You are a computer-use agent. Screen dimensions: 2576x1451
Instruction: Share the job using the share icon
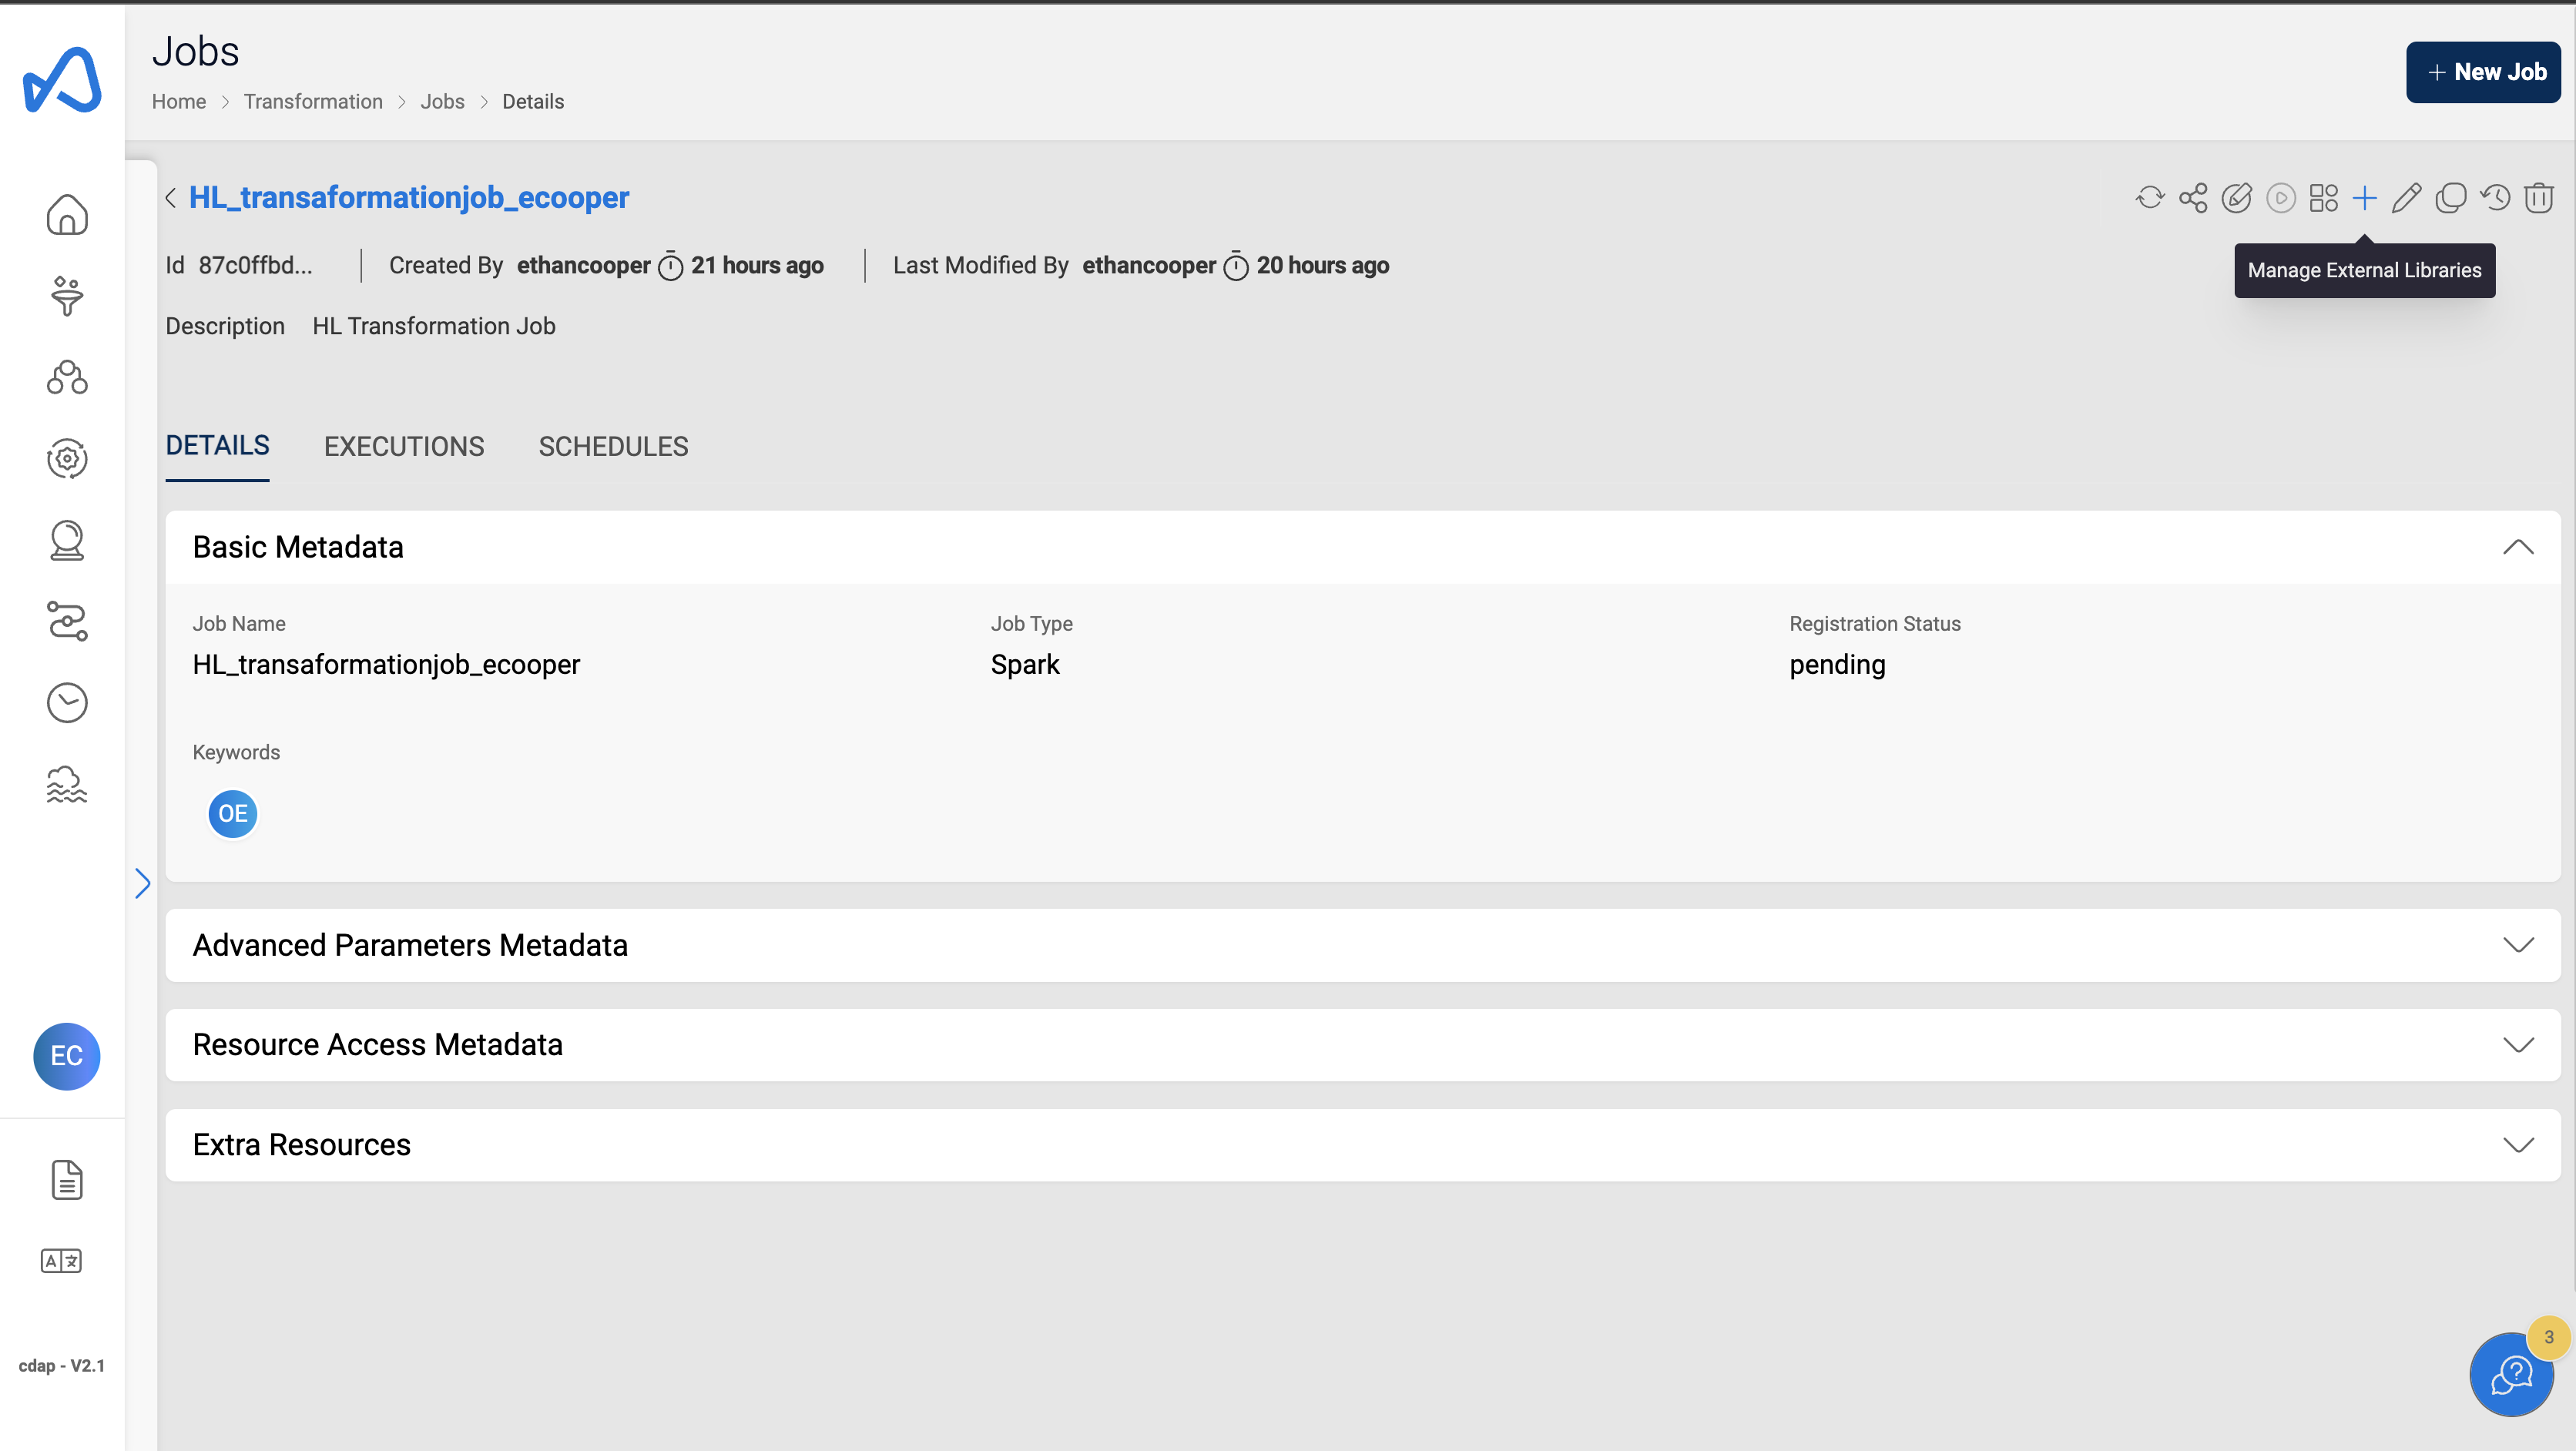[2193, 198]
